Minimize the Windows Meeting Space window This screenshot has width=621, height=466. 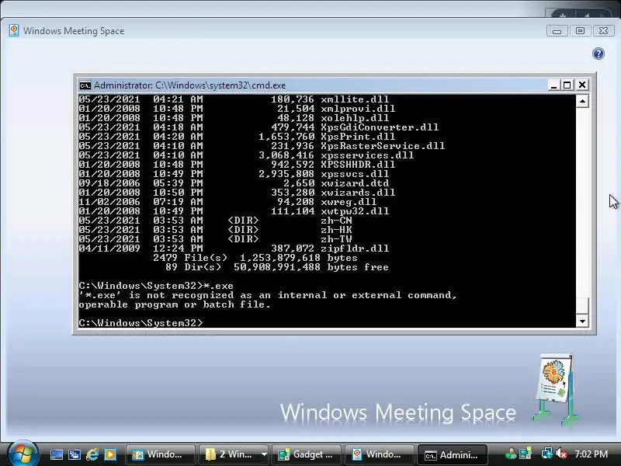point(557,31)
